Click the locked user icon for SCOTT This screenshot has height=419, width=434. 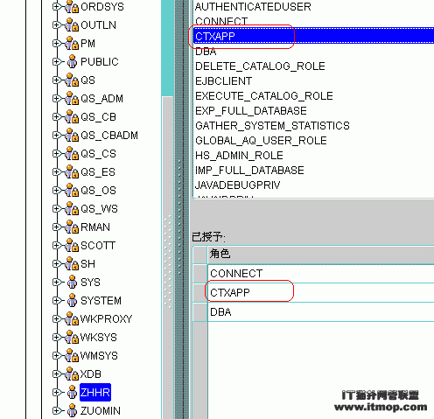pos(72,246)
